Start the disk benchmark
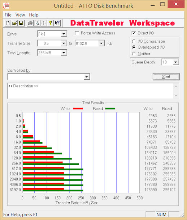Viewport: 187px width, 220px height. click(166, 76)
